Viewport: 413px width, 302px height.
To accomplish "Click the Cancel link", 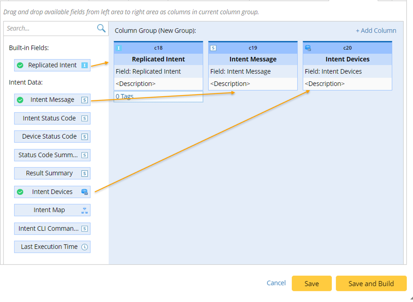I will pyautogui.click(x=276, y=283).
